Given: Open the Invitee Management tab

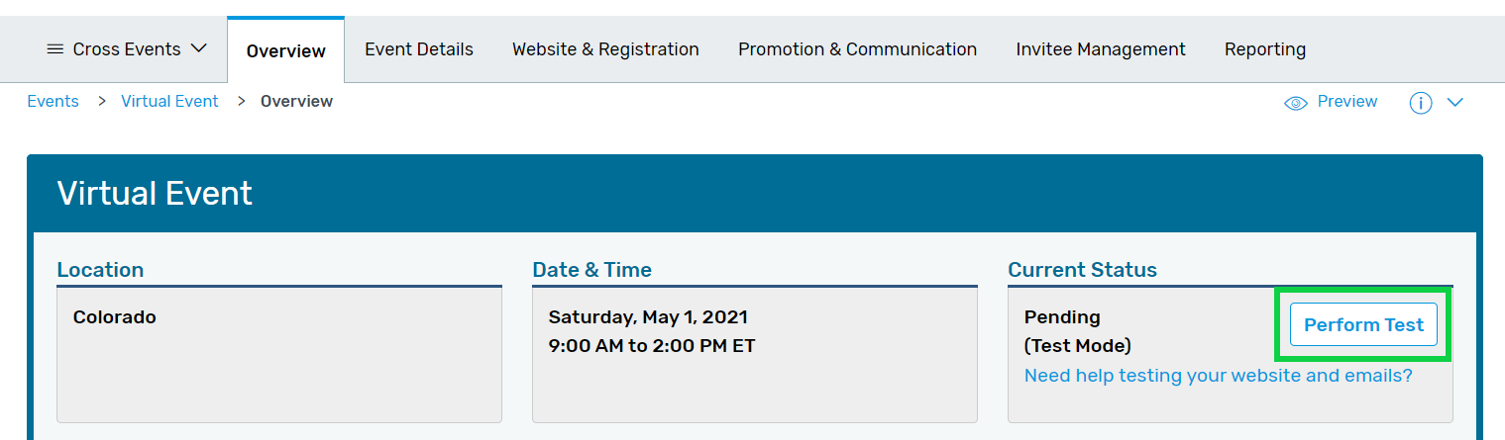Looking at the screenshot, I should click(1100, 49).
